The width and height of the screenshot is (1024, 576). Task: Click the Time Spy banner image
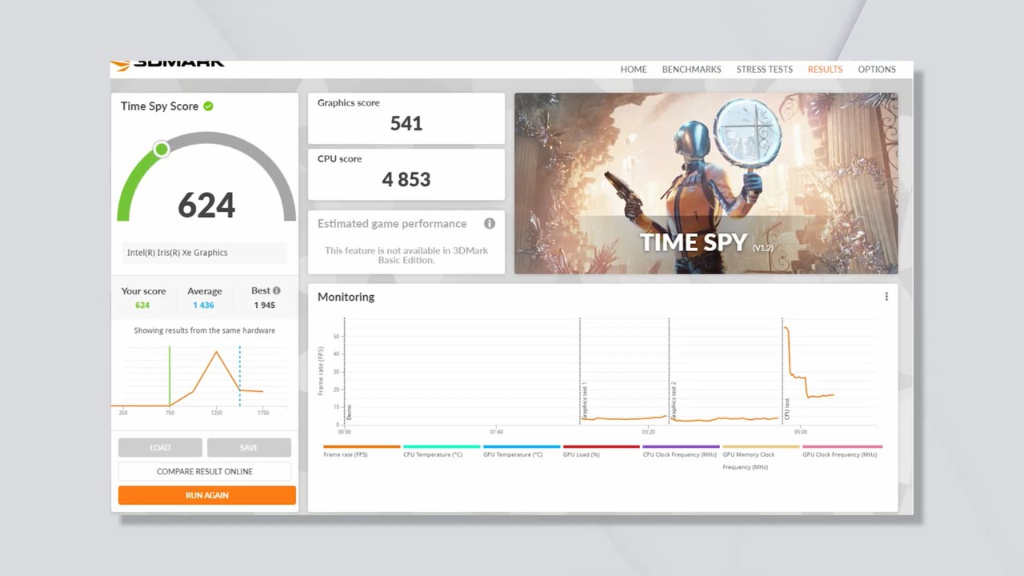(706, 183)
